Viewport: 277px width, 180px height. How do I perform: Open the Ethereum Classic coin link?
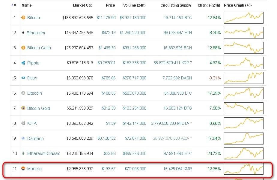point(43,153)
